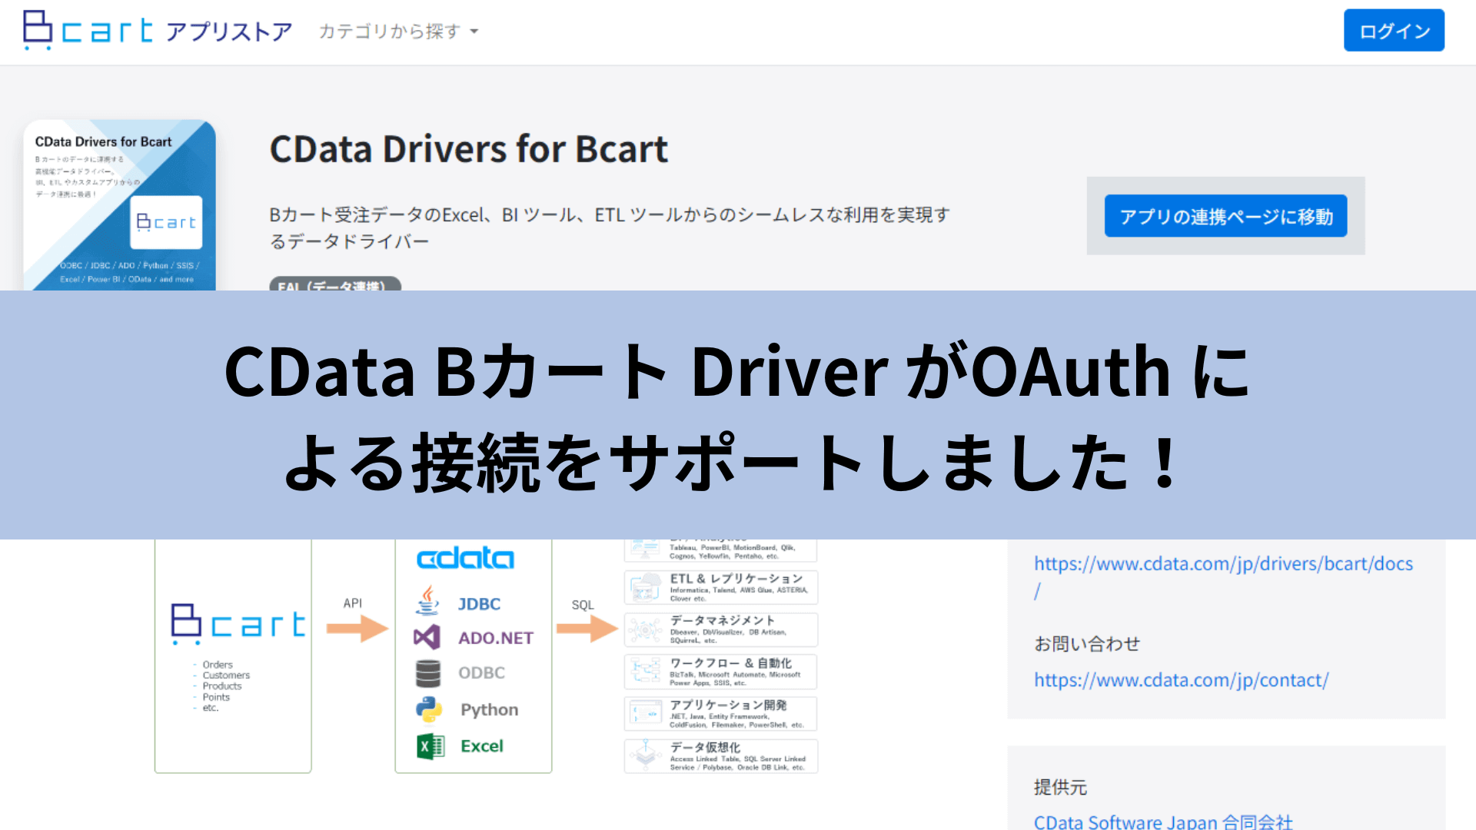Open the お問い合わせ contact link
Viewport: 1476px width, 830px height.
pos(1182,679)
